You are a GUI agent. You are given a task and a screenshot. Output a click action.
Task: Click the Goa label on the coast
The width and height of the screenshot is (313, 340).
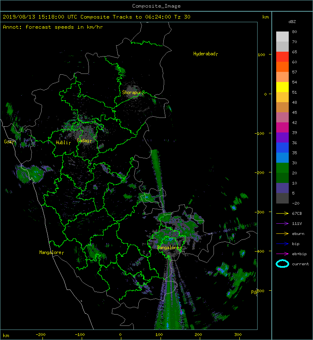[8, 142]
